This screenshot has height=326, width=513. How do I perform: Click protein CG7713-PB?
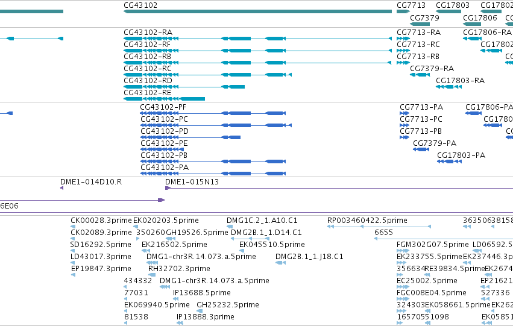(x=421, y=131)
